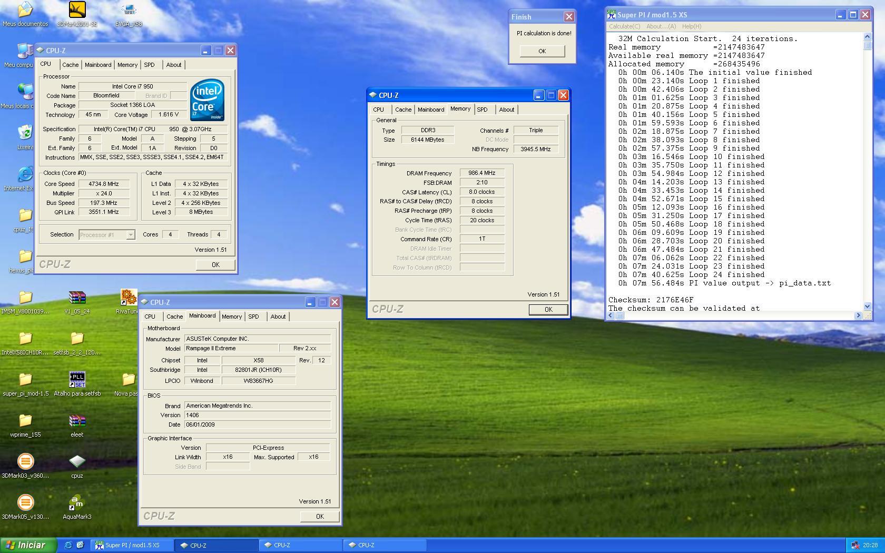Screen dimensions: 885x553
Task: Click OK in the Finish dialog
Action: 542,51
